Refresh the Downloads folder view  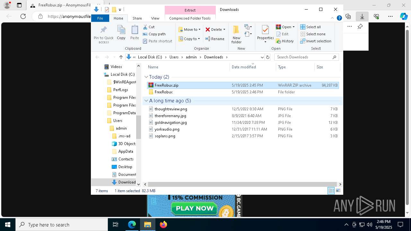click(268, 57)
